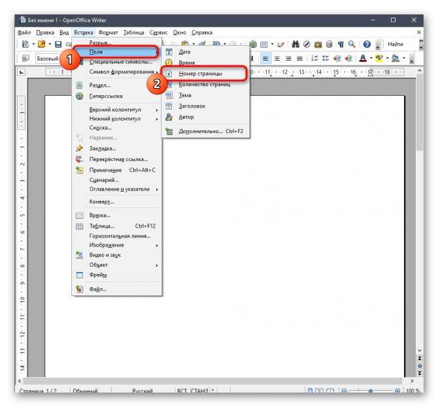Apply font color with the A icon

click(363, 58)
